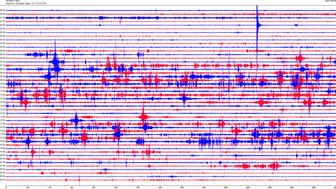Click the 14:00 time label
The height and width of the screenshot is (189, 336).
click(x=2, y=113)
